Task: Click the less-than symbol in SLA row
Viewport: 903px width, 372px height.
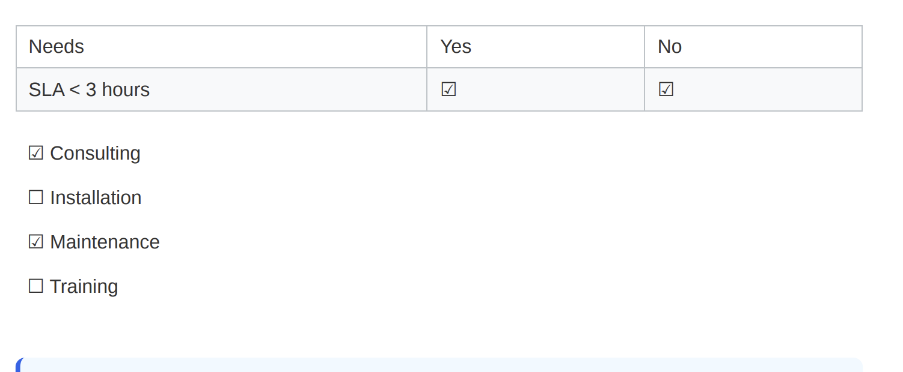Action: point(75,90)
